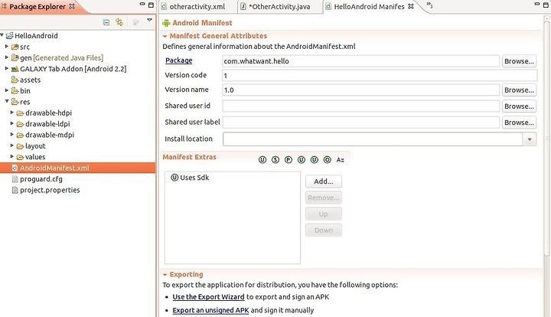Collapse the Exporting section
This screenshot has height=317, width=551.
165,275
